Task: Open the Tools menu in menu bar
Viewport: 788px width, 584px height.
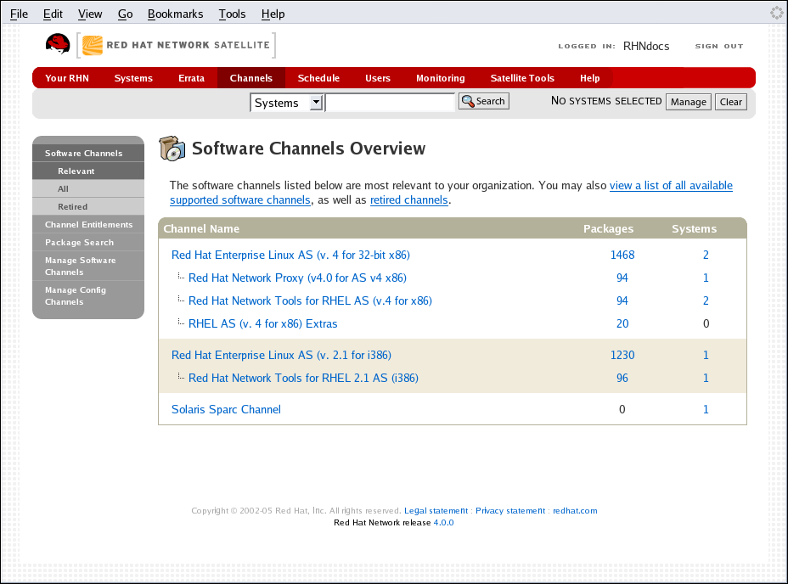Action: (232, 14)
